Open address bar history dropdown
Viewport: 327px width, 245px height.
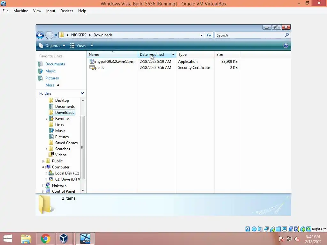[202, 35]
